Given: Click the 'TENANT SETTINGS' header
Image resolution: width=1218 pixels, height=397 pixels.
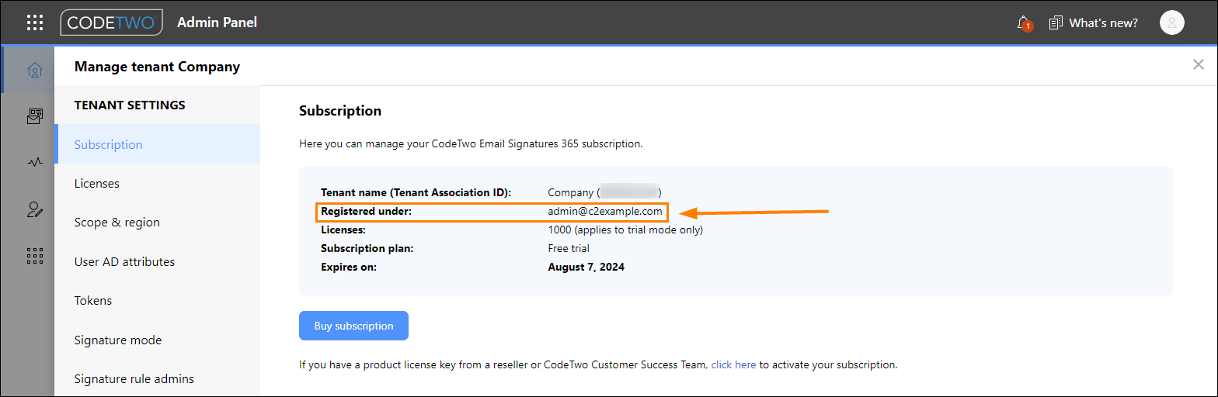Looking at the screenshot, I should 130,105.
